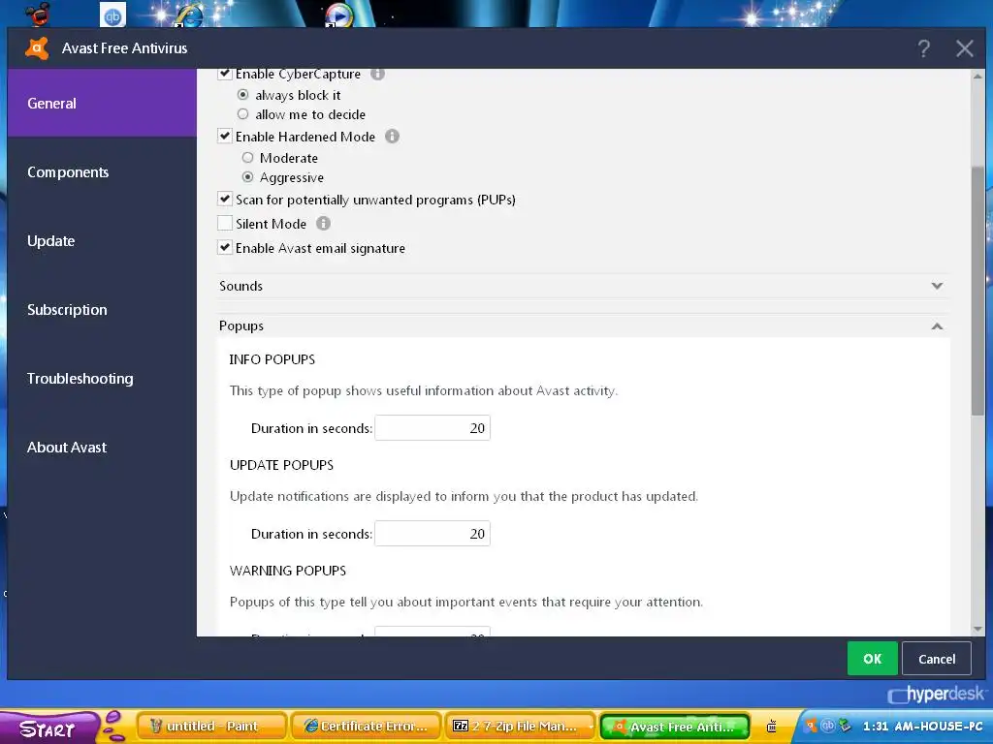Close the Avast settings window
993x744 pixels.
click(965, 48)
